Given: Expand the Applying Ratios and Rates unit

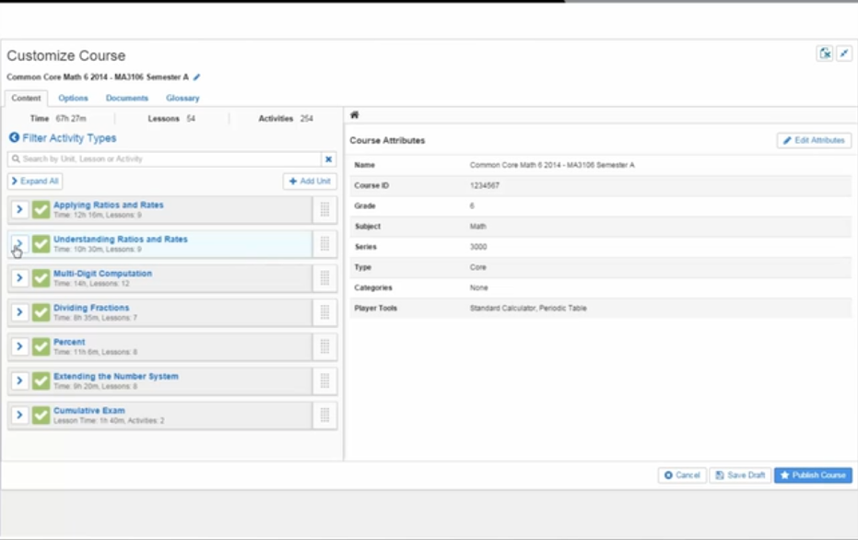Looking at the screenshot, I should point(19,209).
